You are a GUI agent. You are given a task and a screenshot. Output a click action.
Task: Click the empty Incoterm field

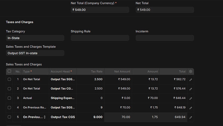click(165, 38)
